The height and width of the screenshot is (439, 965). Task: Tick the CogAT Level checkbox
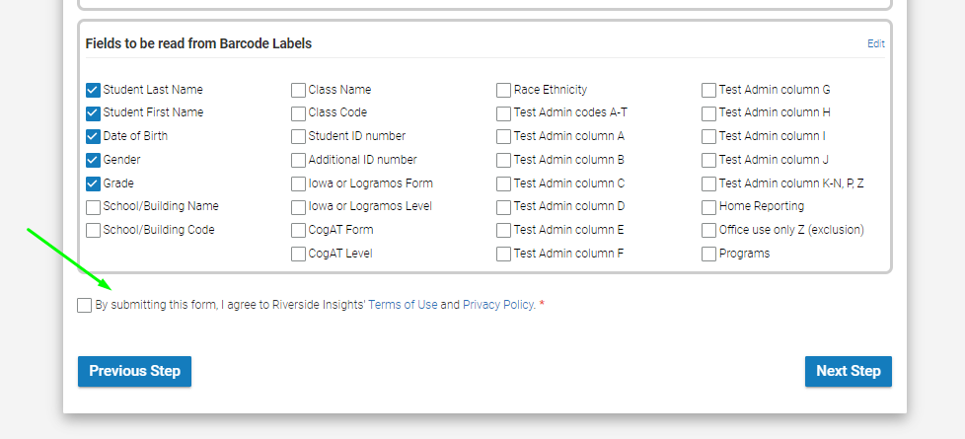pos(299,254)
